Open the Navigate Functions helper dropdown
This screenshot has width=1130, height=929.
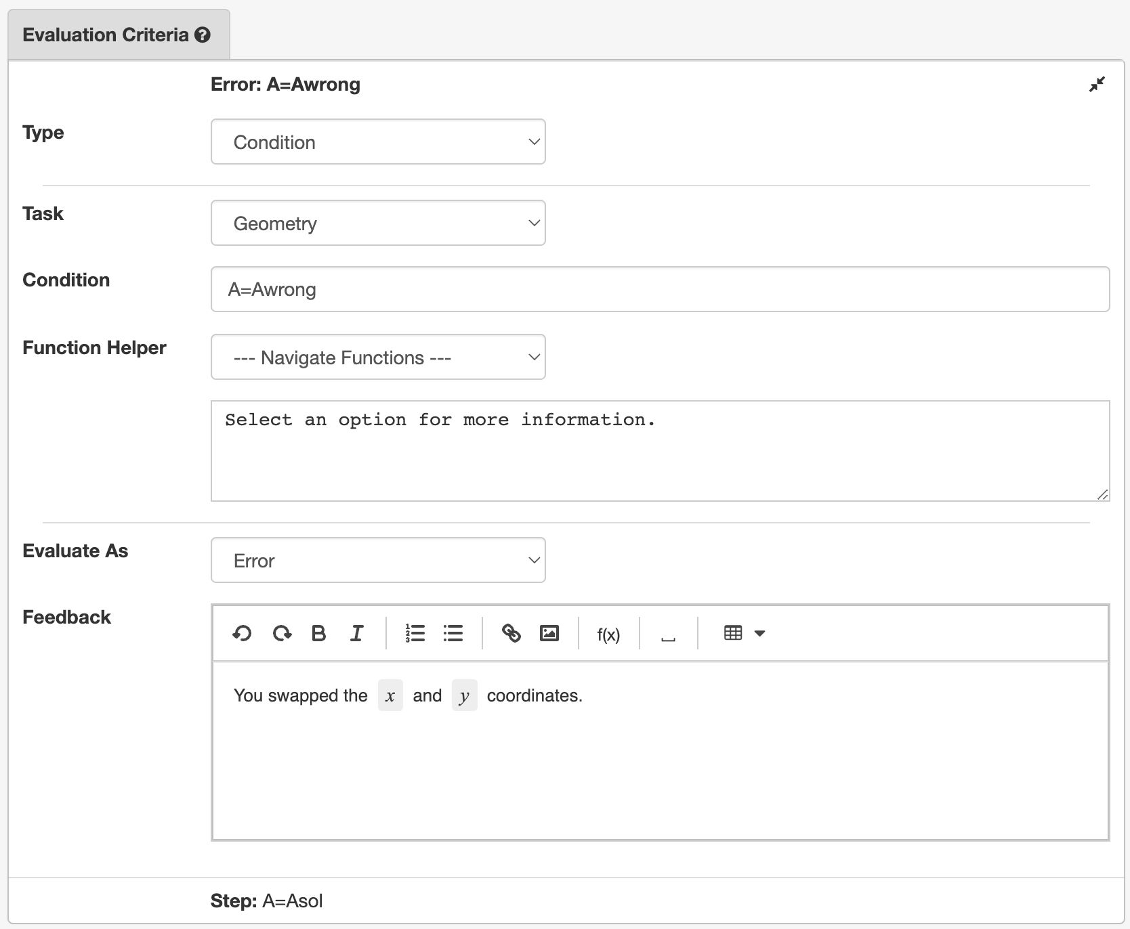(x=378, y=357)
